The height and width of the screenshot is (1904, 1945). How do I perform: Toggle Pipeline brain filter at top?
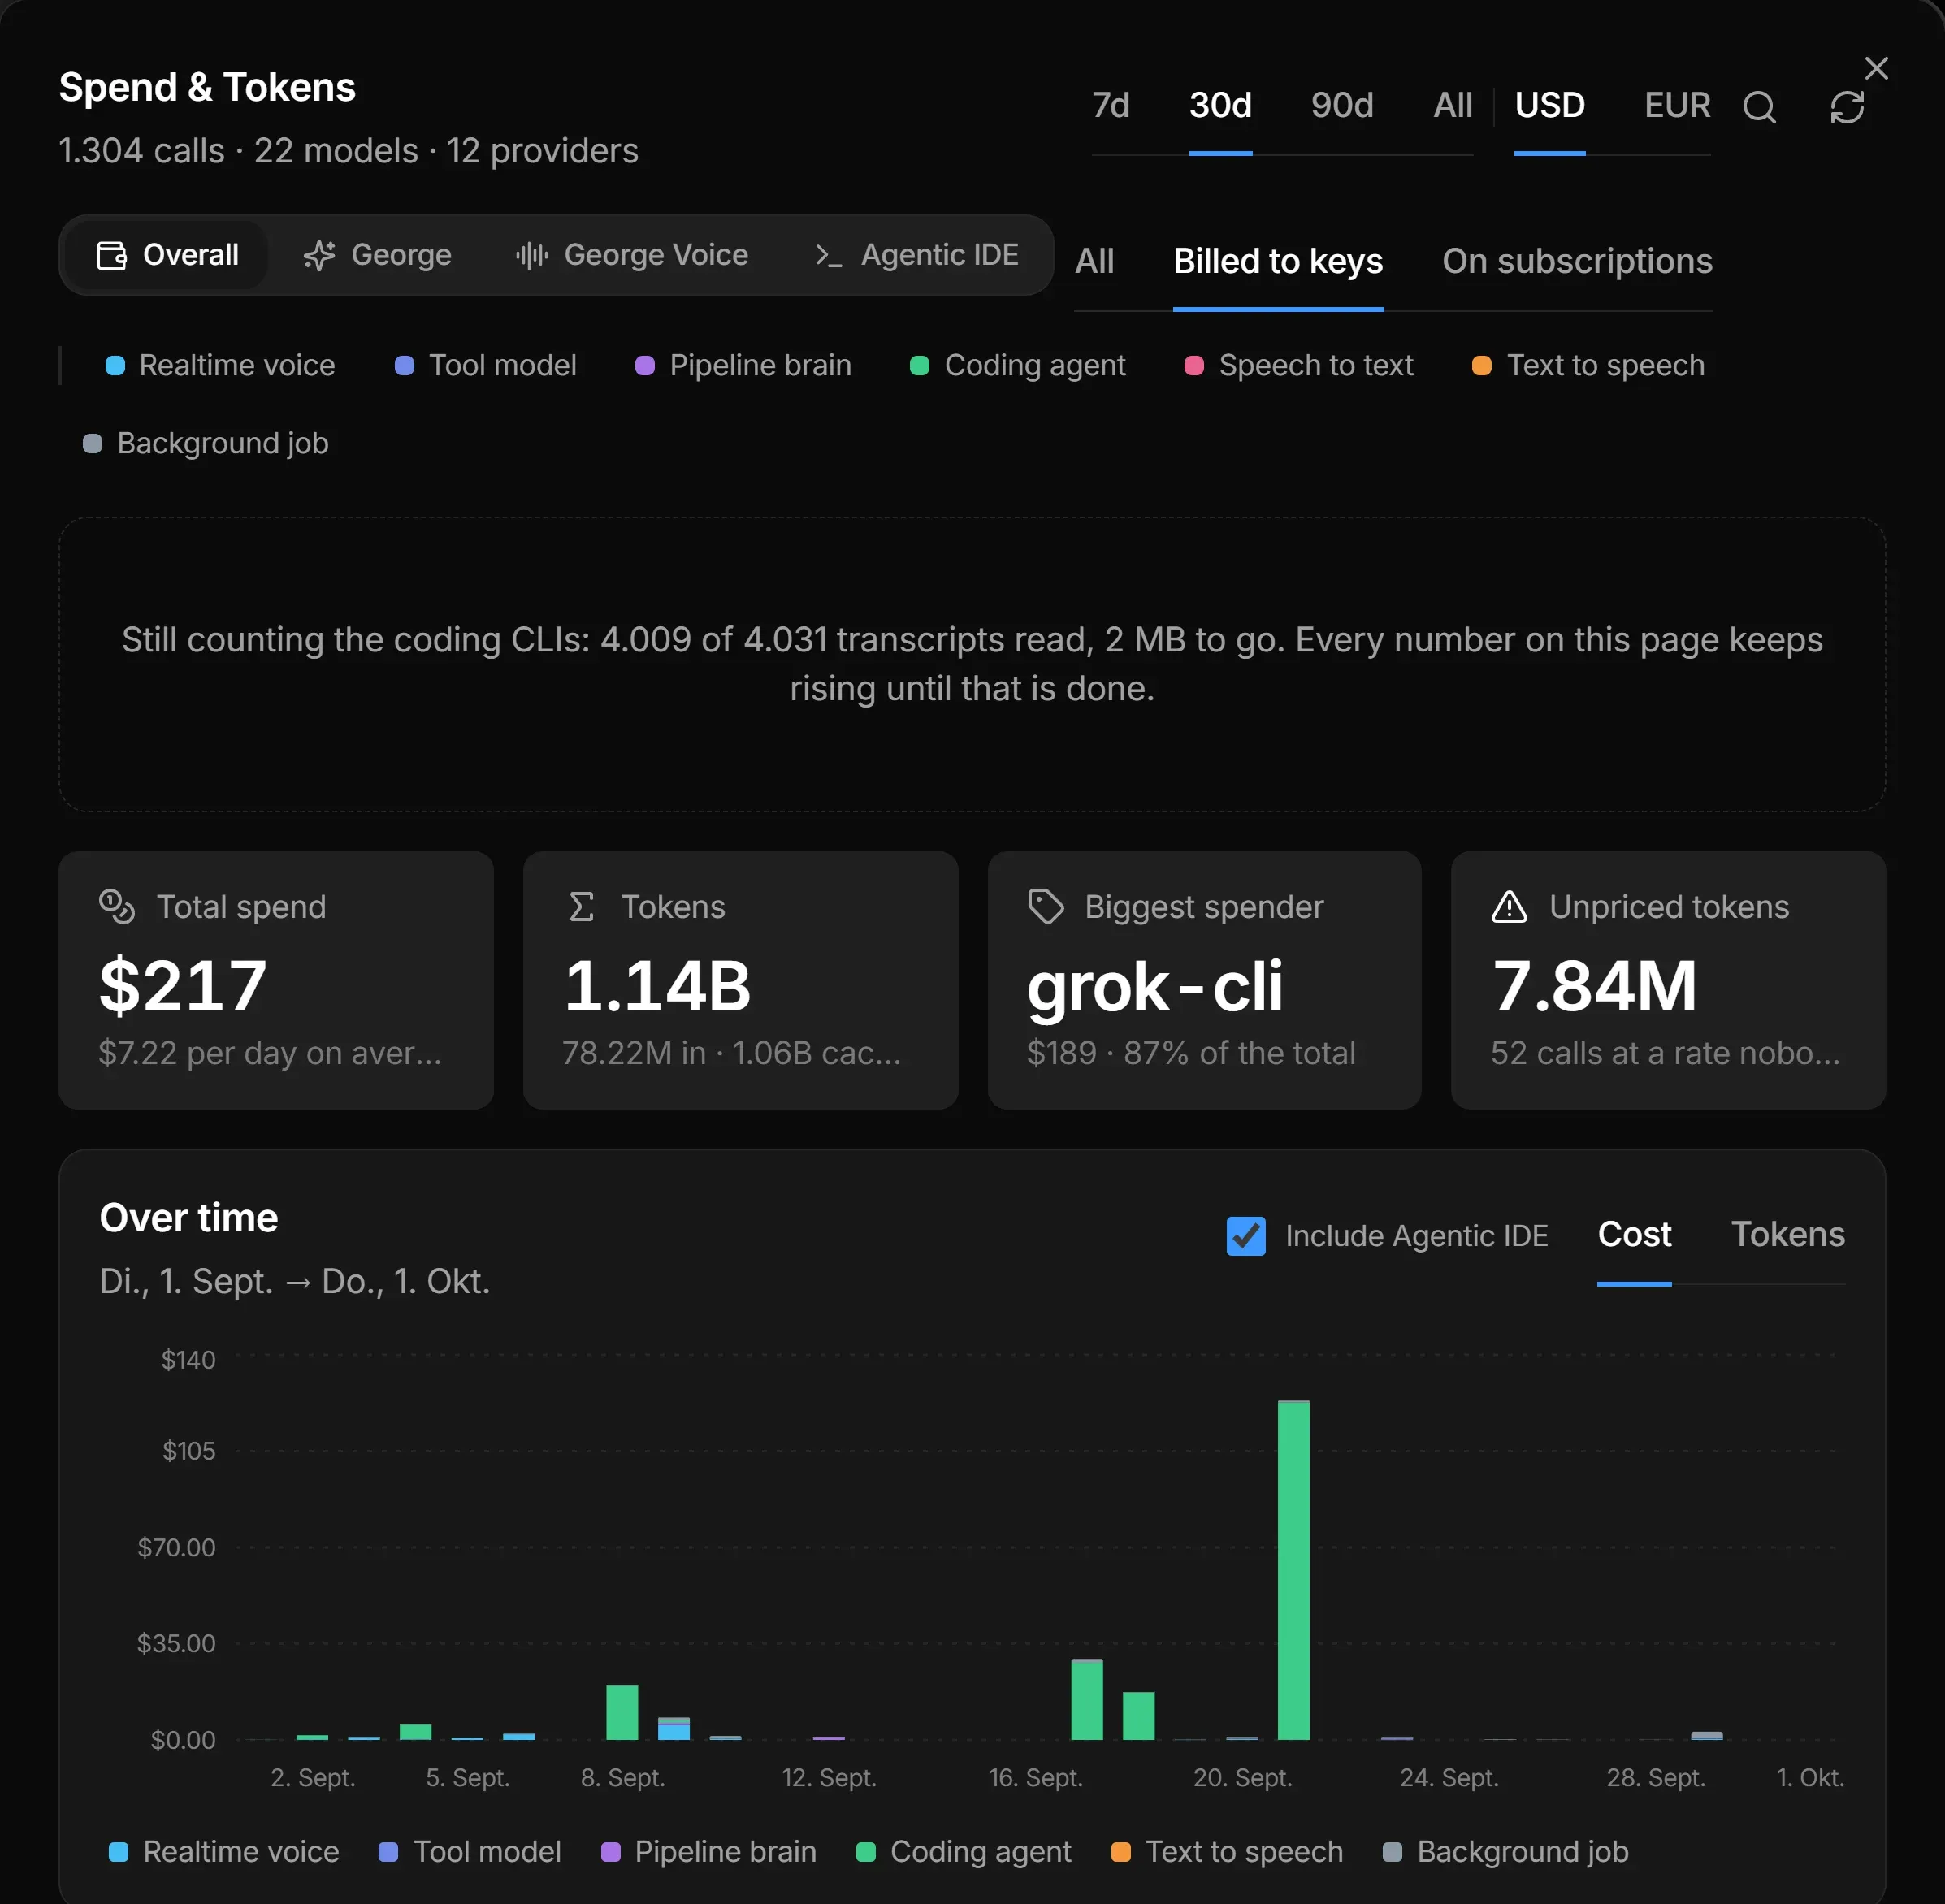click(x=742, y=365)
